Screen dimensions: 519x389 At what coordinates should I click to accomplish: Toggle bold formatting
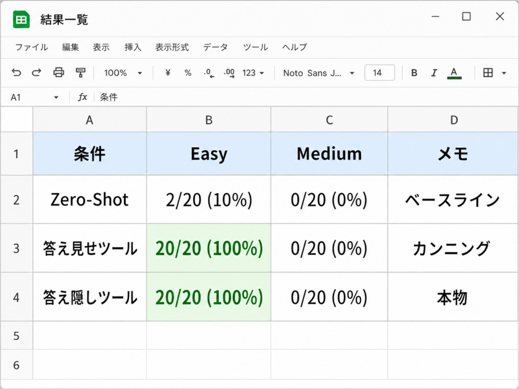(x=414, y=73)
